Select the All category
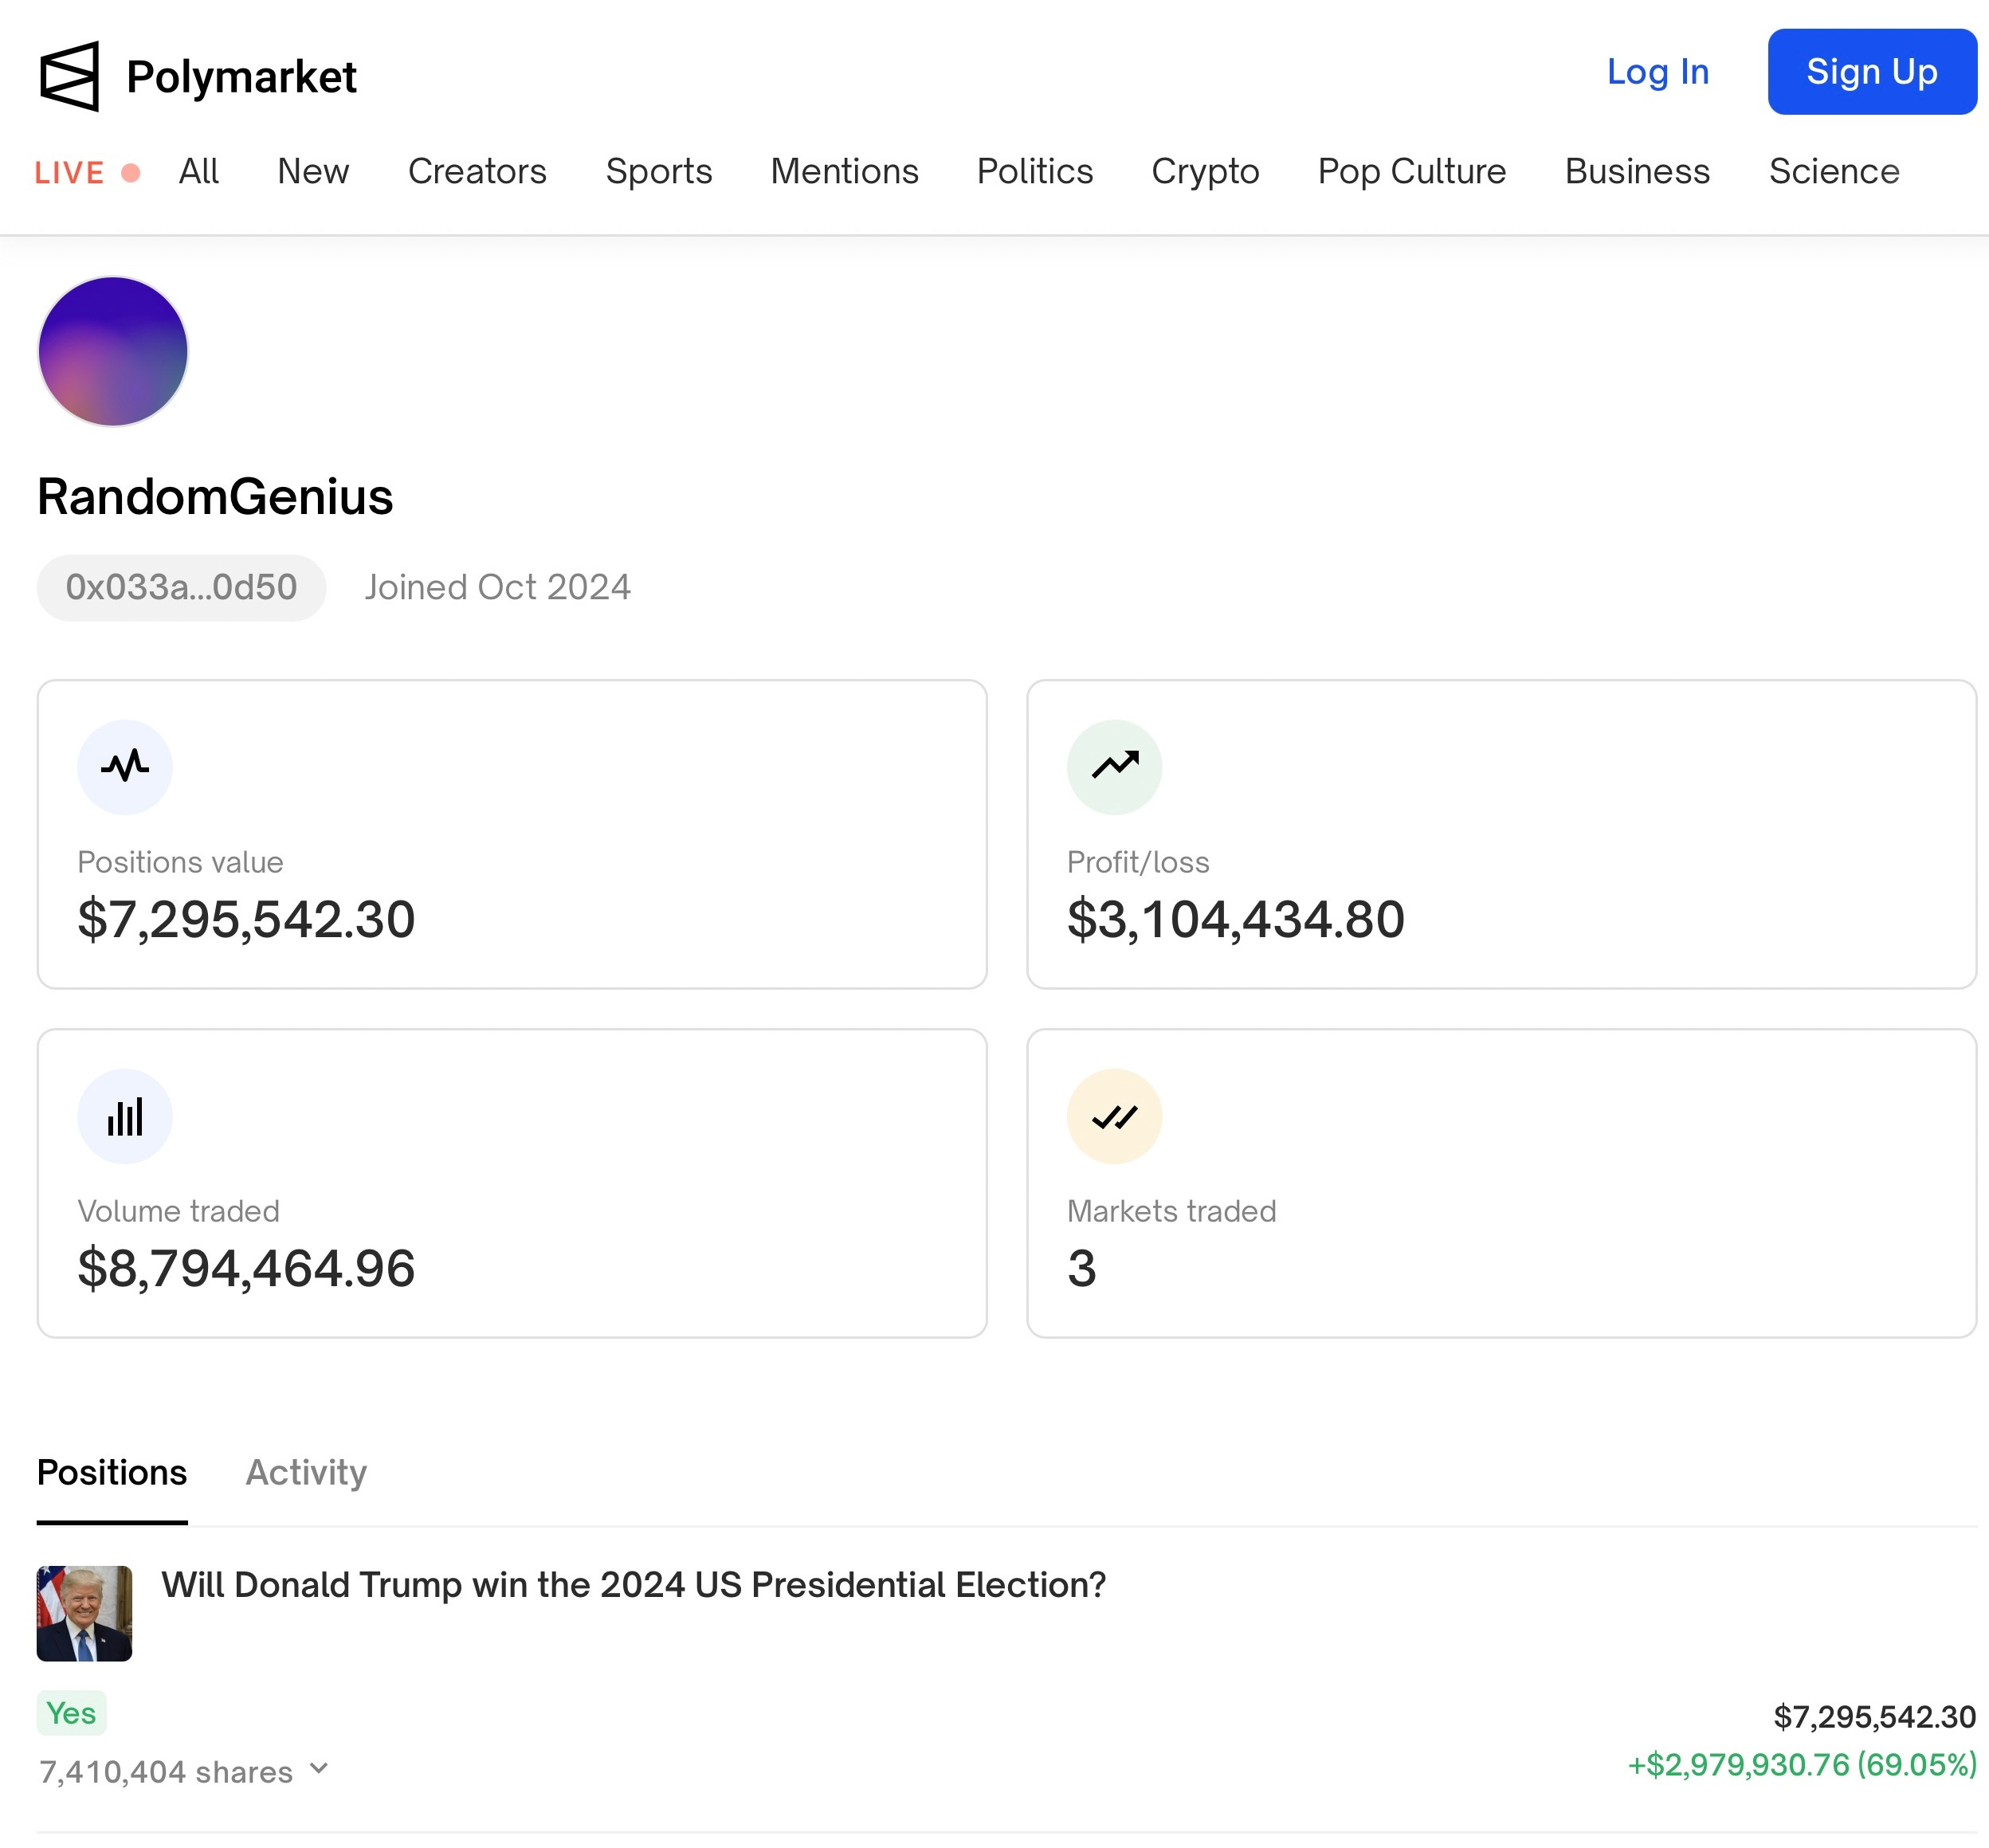Viewport: 1989px width, 1848px height. pos(198,171)
